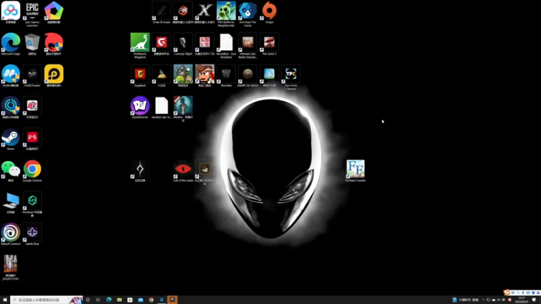Viewport: 541px width, 304px height.
Task: Launch the Farthest Frontier shortcut
Action: point(356,171)
